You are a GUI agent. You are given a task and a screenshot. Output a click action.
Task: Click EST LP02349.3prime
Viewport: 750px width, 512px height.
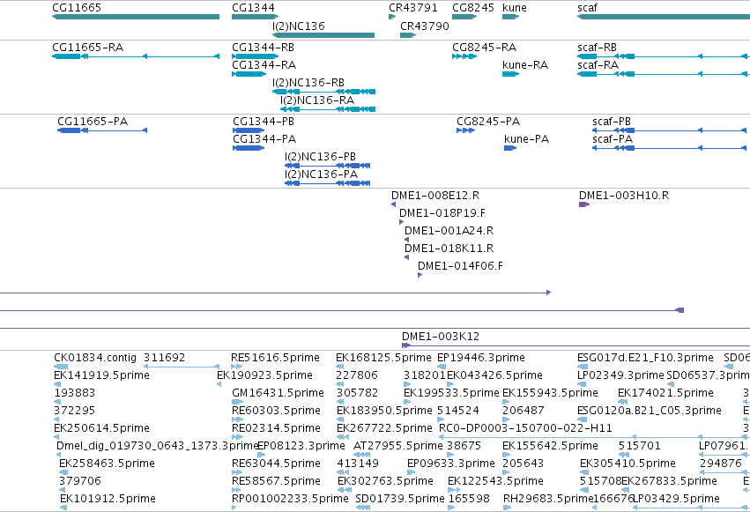pyautogui.click(x=581, y=384)
